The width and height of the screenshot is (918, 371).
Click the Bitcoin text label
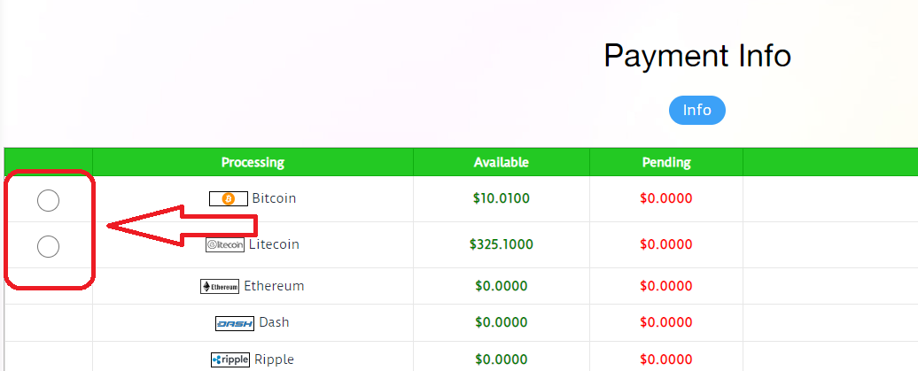coord(274,198)
